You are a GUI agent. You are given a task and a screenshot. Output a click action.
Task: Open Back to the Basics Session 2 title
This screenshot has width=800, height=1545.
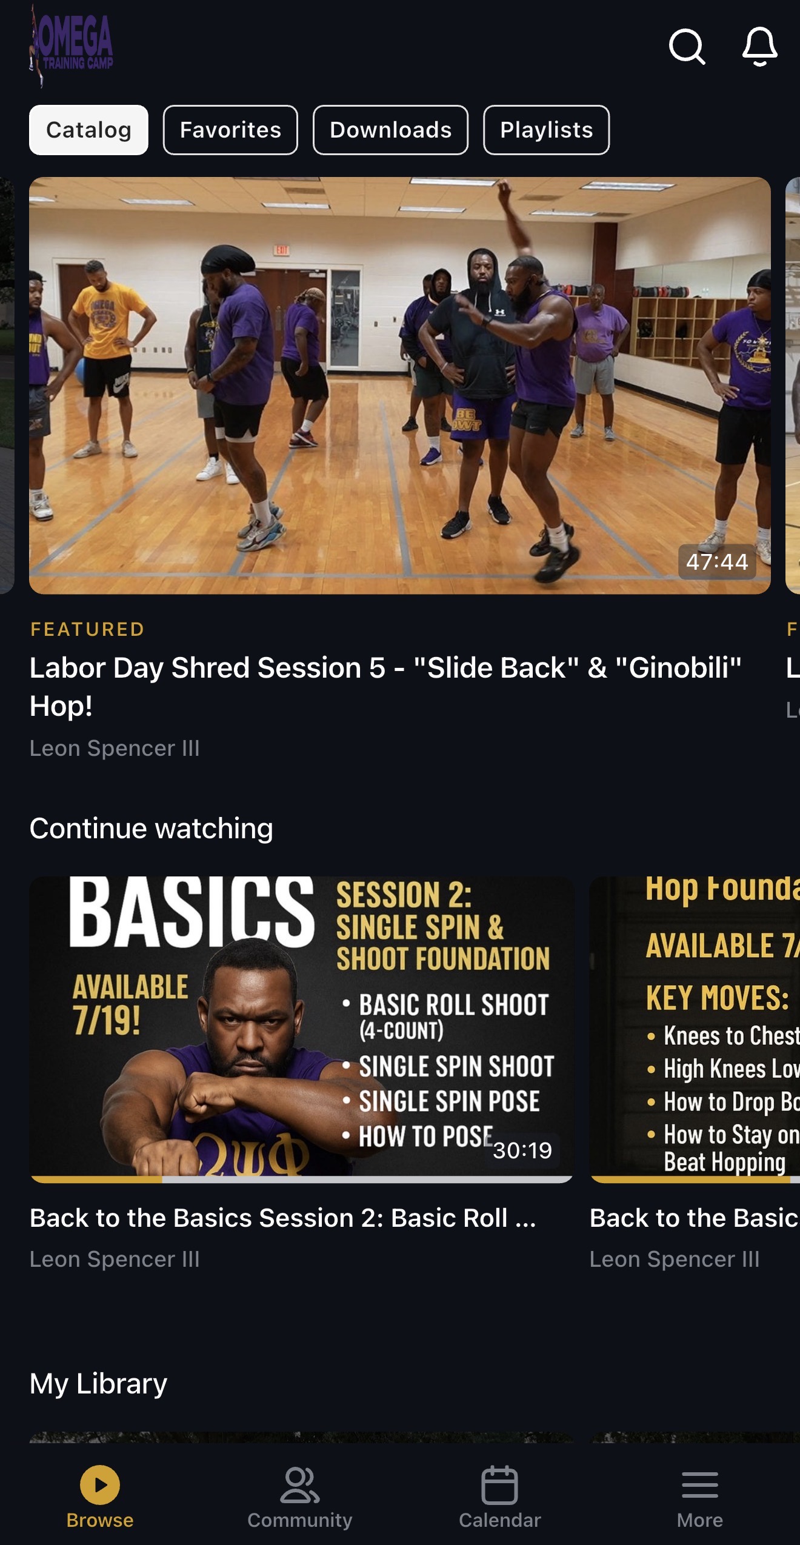tap(283, 1218)
